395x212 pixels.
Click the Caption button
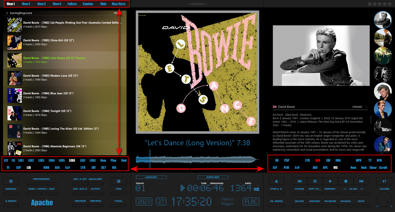(88, 4)
